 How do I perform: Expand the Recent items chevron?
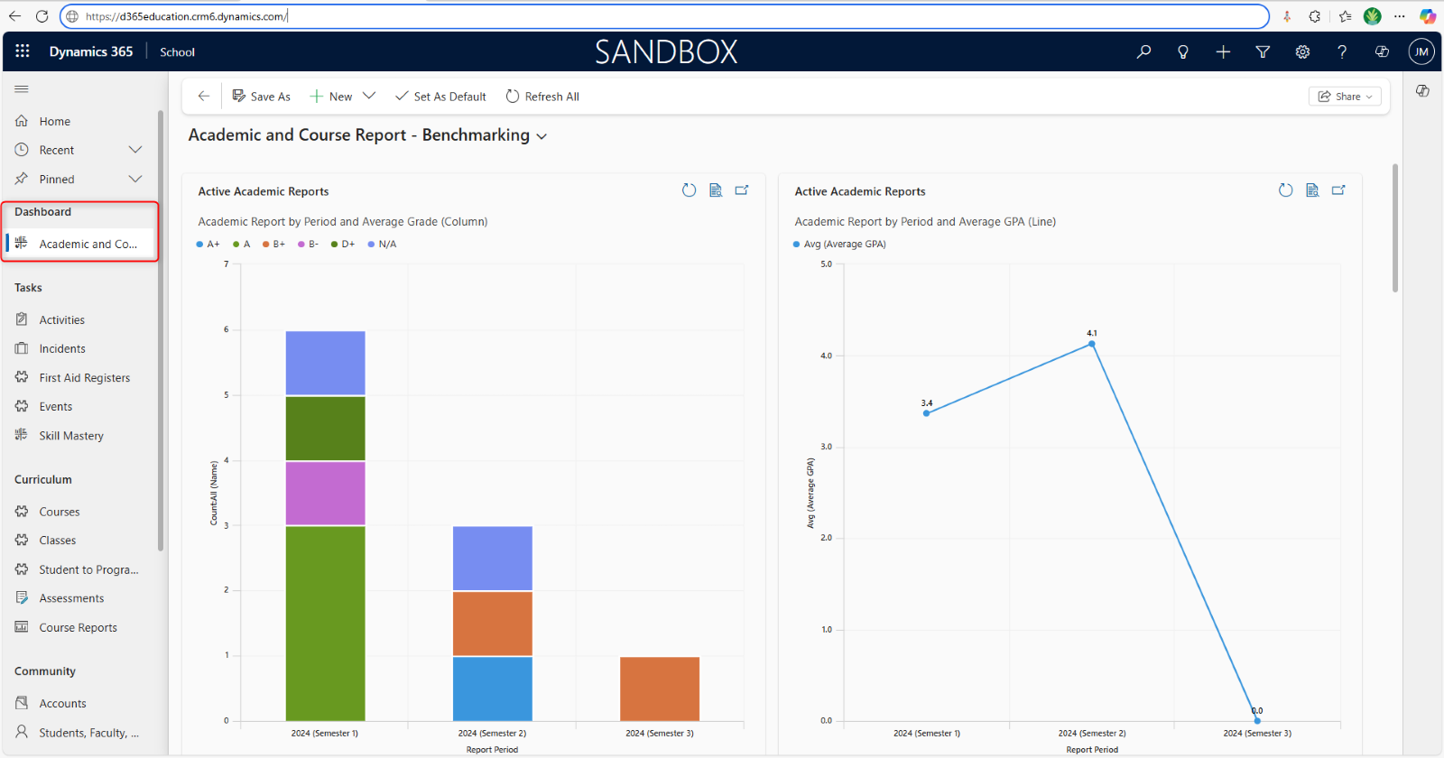(135, 150)
